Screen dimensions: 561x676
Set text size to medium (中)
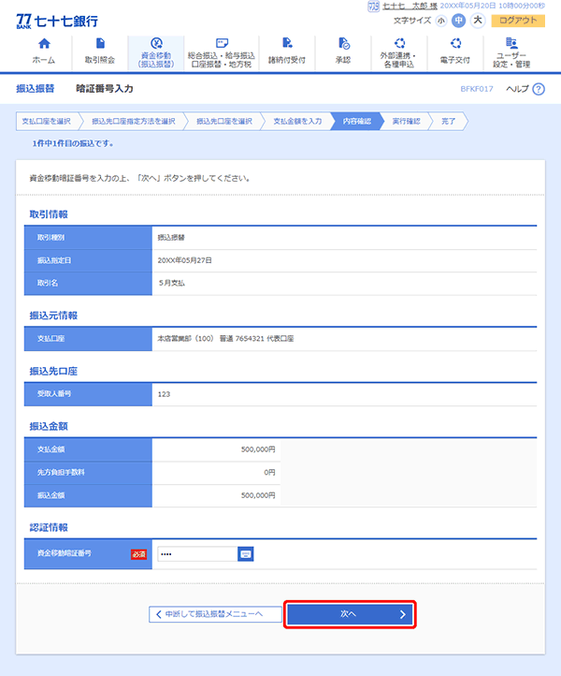click(459, 21)
